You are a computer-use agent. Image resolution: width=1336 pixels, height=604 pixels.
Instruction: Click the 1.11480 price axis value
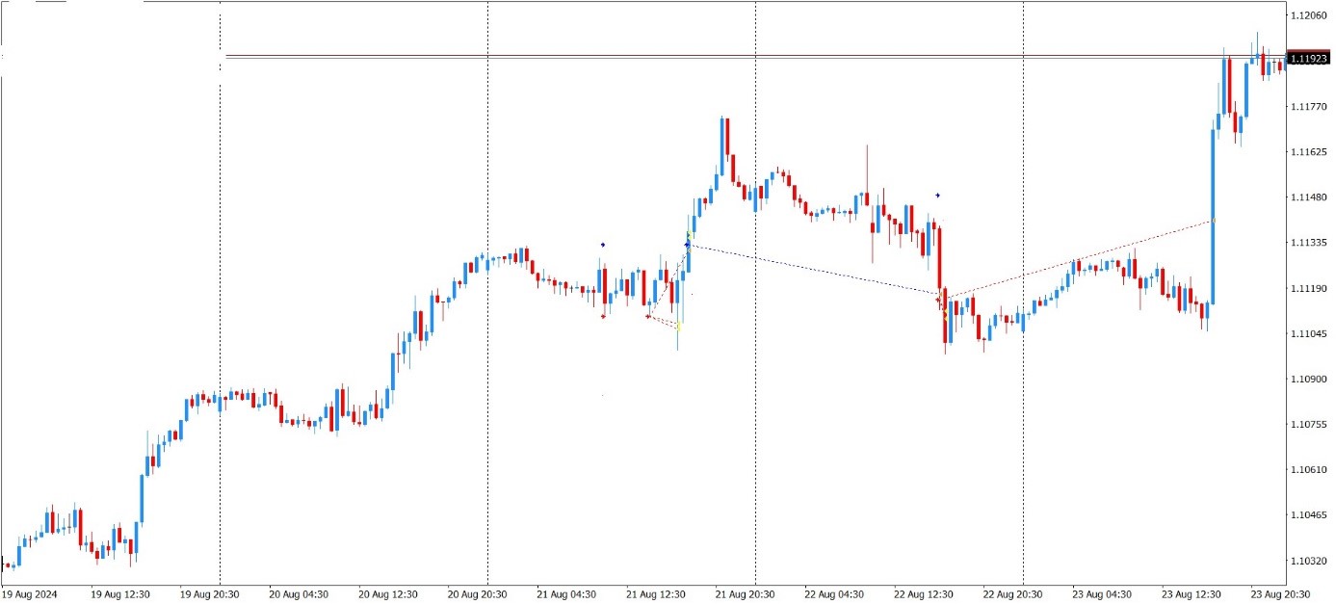1310,197
